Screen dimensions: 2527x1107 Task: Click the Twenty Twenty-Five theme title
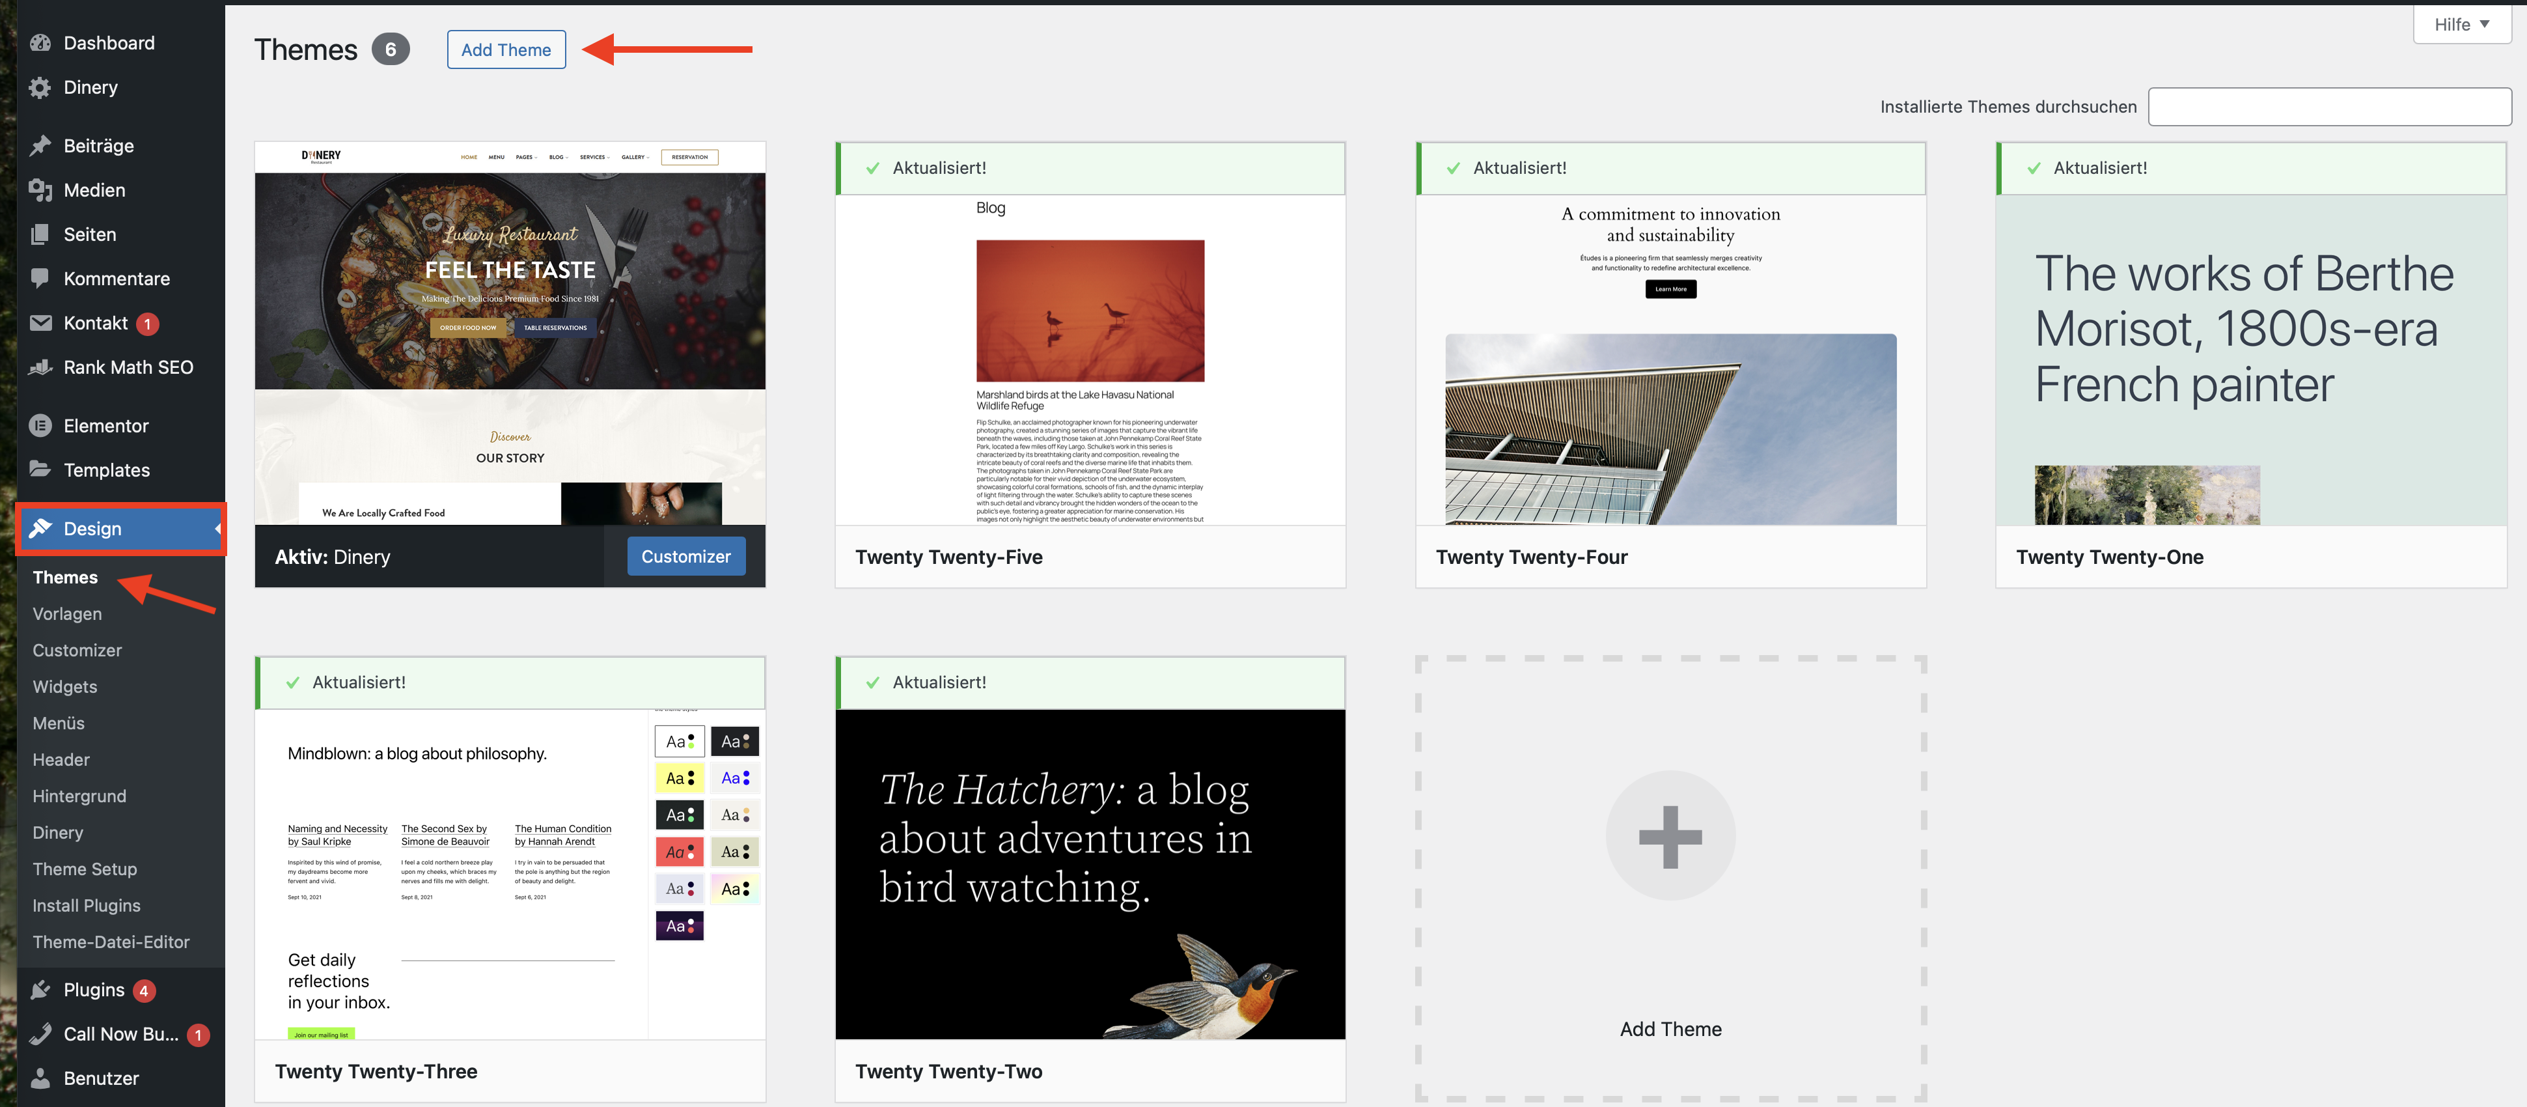click(x=948, y=557)
